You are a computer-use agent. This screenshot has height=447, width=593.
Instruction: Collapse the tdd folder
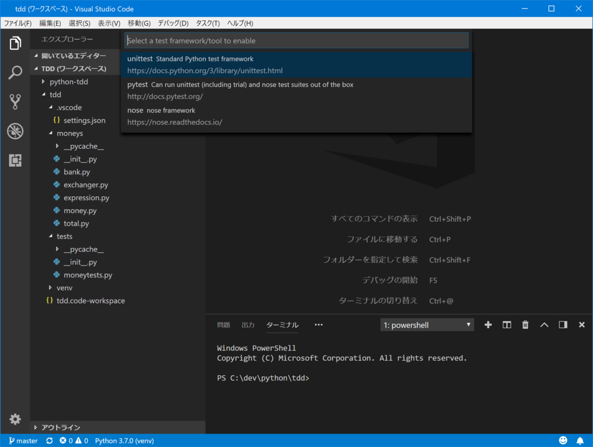point(43,94)
